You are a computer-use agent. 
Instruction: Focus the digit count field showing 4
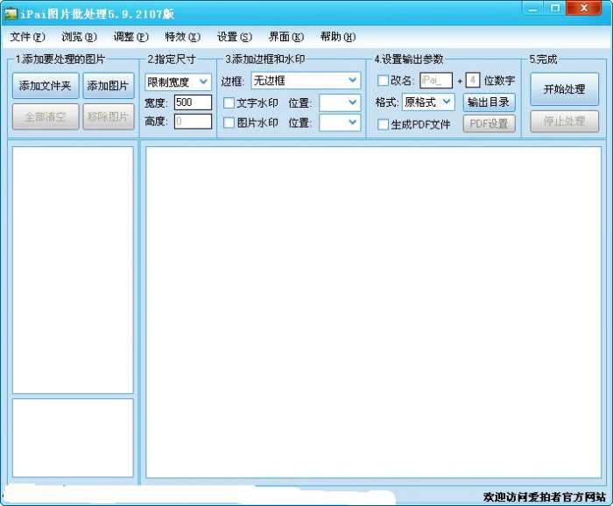[473, 81]
